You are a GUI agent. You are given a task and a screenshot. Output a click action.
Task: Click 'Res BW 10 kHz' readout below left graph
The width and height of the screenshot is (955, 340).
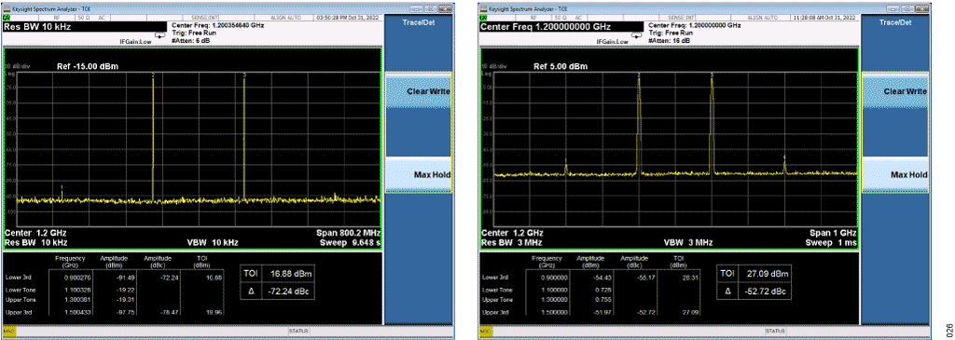click(x=36, y=243)
